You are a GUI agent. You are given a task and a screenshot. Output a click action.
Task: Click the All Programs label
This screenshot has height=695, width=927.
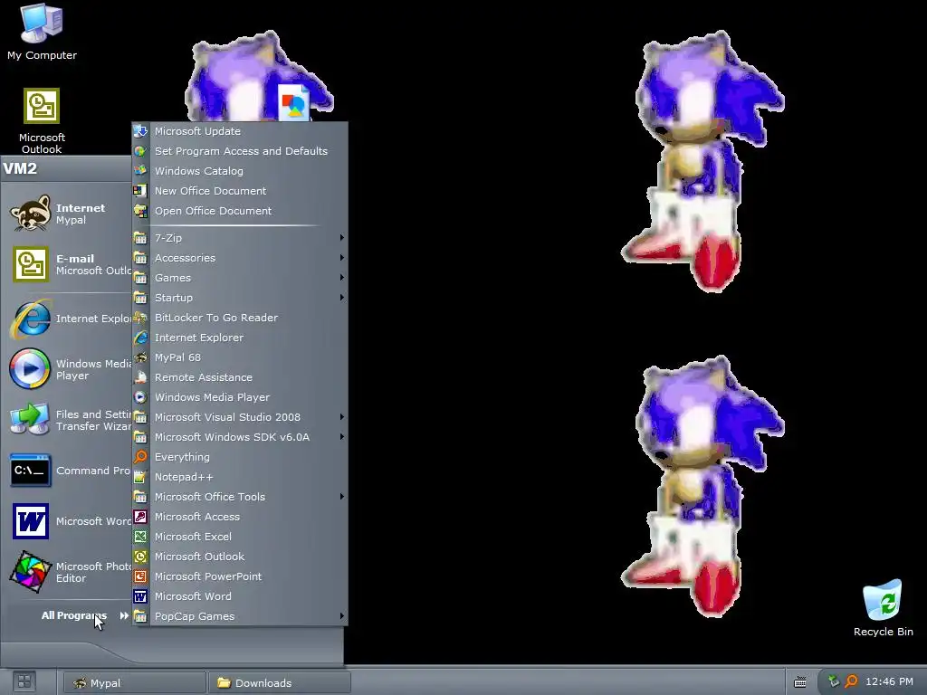pos(74,615)
